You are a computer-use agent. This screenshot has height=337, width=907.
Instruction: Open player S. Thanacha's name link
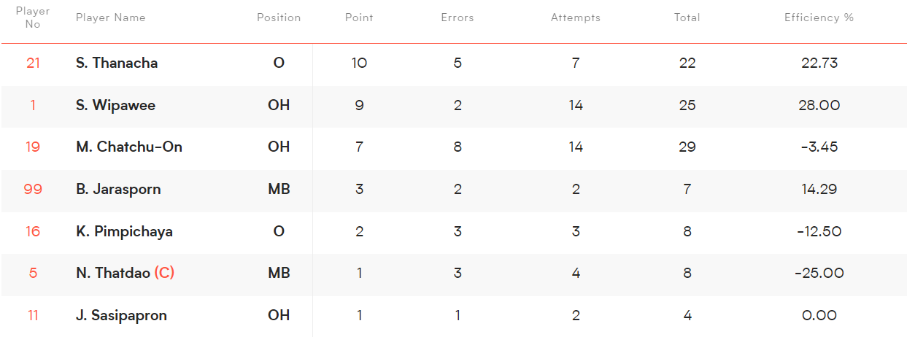117,63
